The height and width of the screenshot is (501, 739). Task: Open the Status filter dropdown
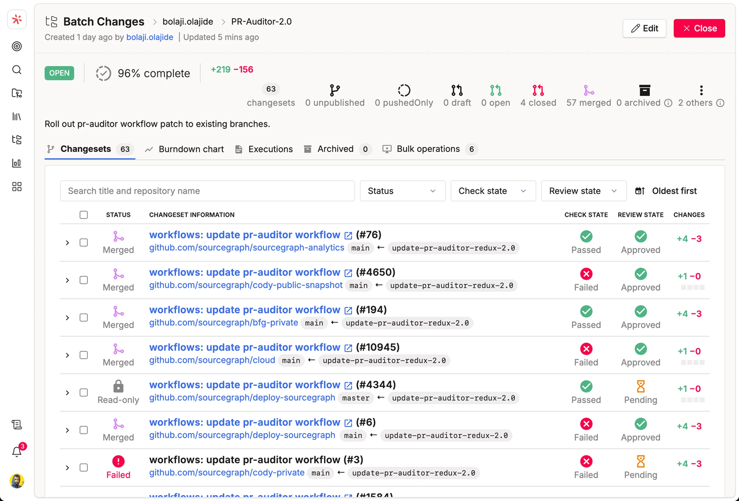(x=402, y=191)
